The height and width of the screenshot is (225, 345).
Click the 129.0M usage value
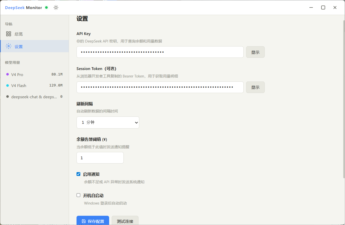click(x=56, y=85)
